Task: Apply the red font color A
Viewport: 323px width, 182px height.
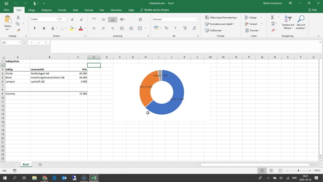Action: click(81, 28)
